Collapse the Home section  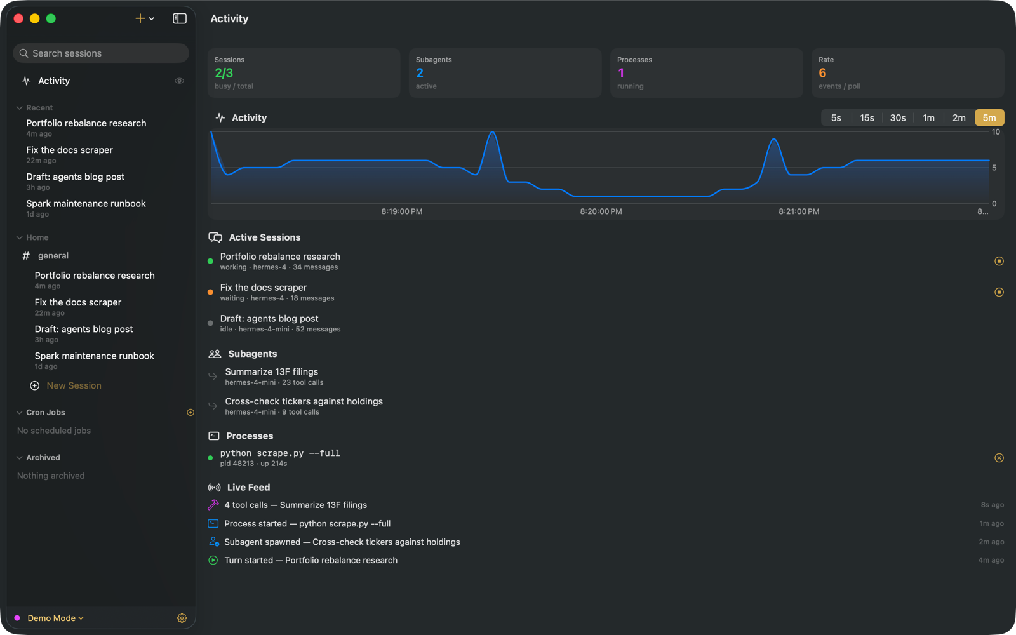[x=19, y=237]
